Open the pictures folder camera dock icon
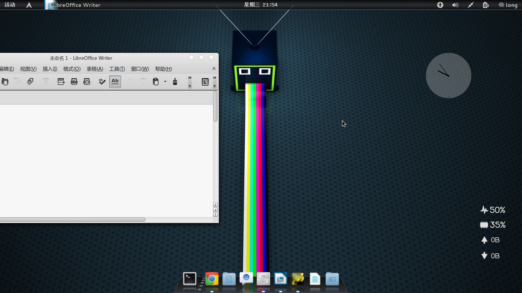 (332, 279)
